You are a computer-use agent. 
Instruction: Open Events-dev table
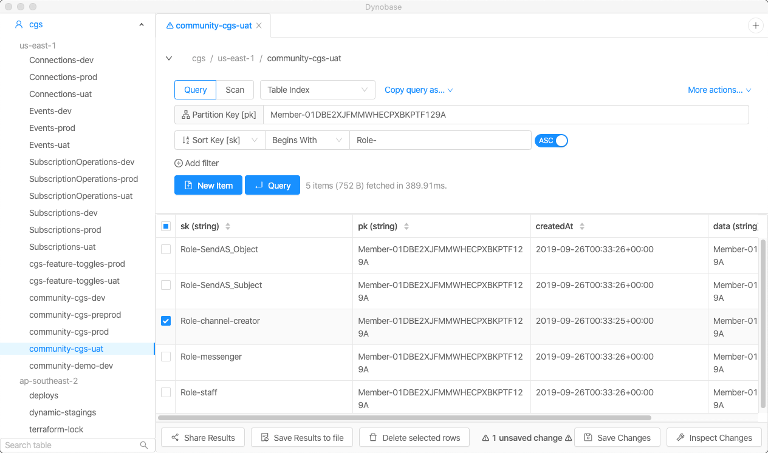tap(50, 111)
